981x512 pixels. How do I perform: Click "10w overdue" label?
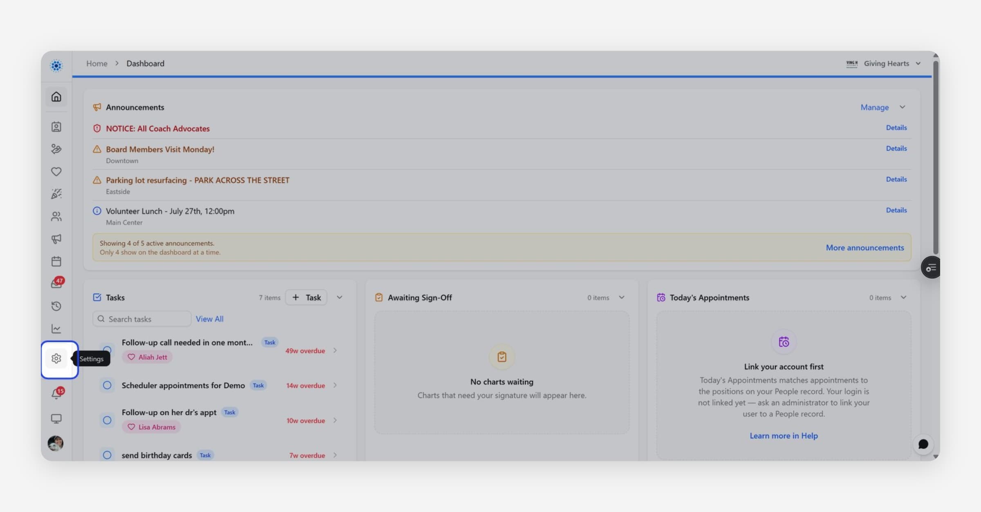click(306, 421)
